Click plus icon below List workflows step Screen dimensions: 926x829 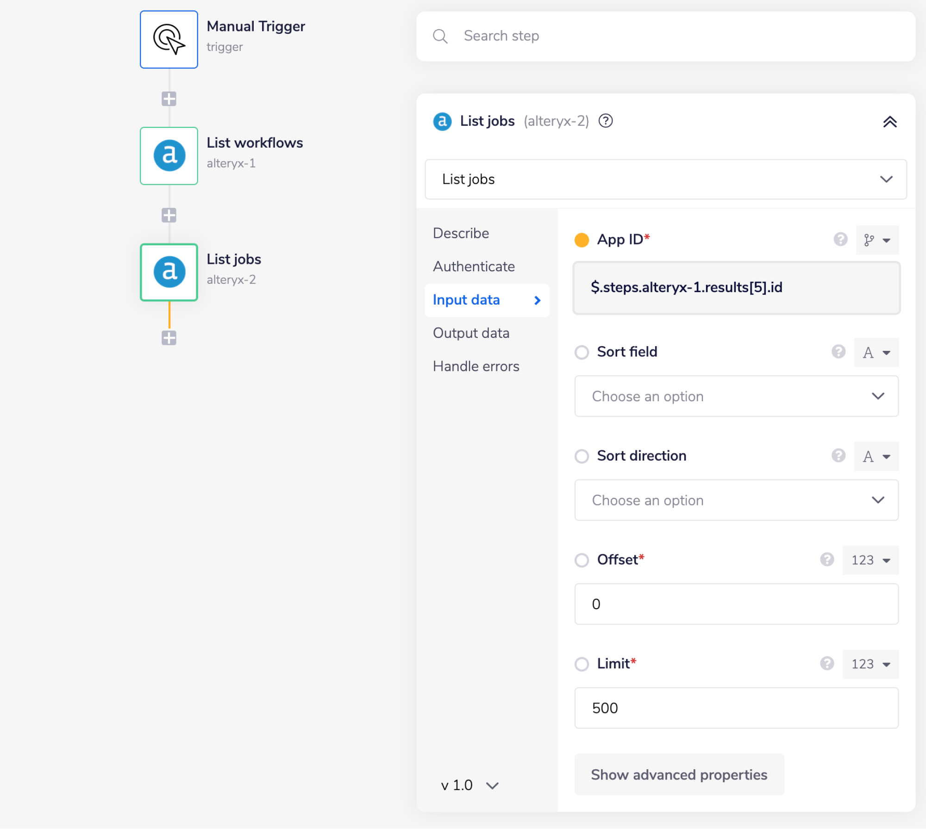click(x=169, y=215)
